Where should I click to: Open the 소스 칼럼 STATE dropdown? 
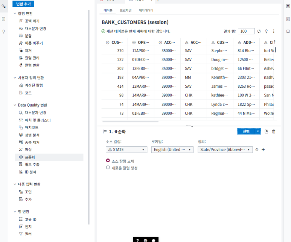coord(126,149)
